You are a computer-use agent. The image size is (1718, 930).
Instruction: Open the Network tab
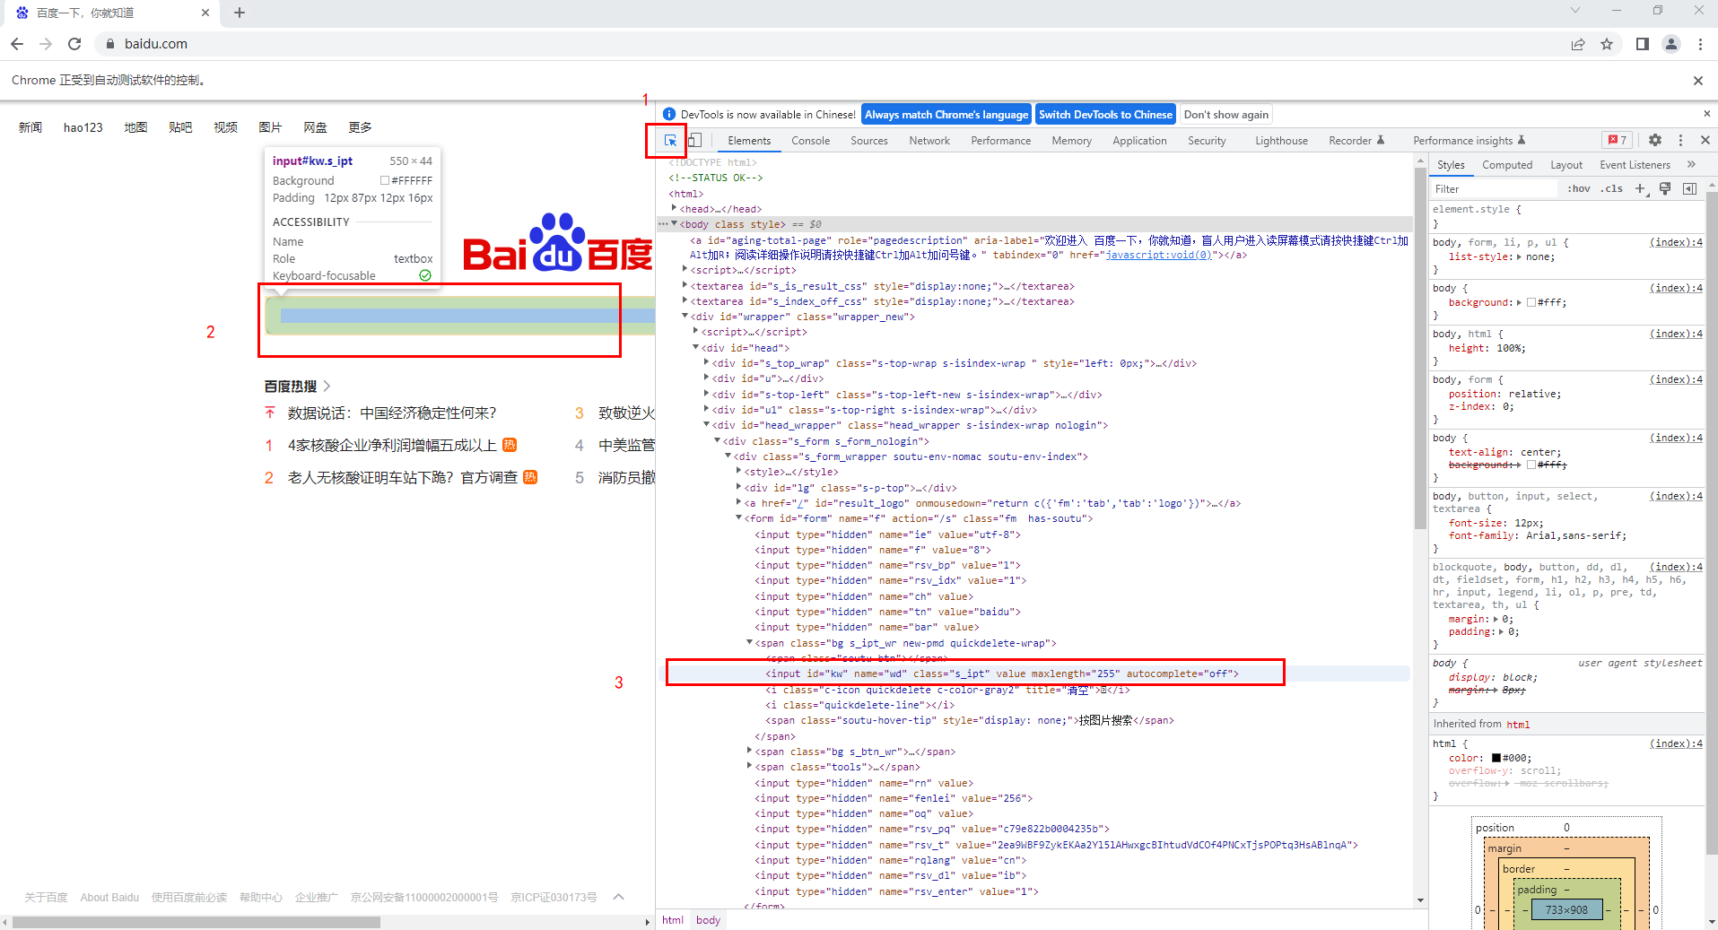[x=929, y=141]
